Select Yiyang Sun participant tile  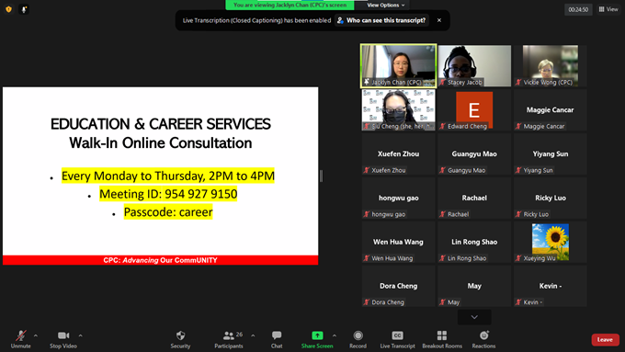pos(550,153)
